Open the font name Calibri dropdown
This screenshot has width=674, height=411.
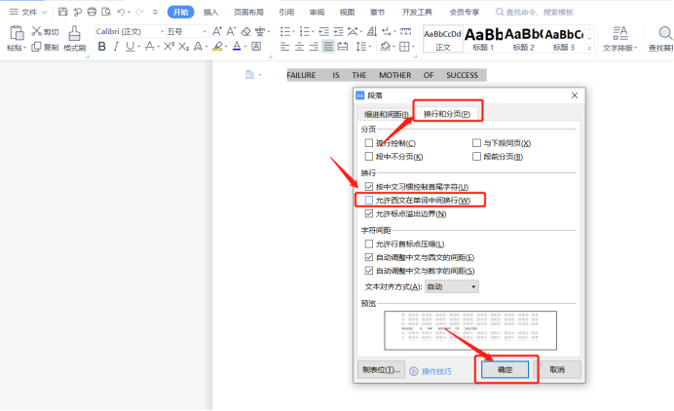[162, 31]
